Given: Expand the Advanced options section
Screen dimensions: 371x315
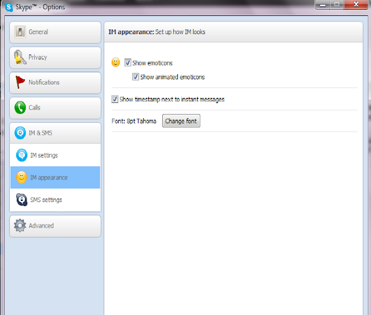Looking at the screenshot, I should [55, 226].
